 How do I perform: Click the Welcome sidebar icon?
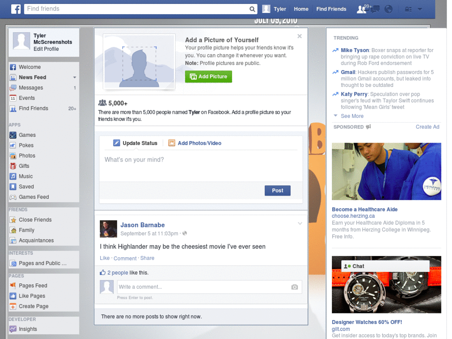[x=13, y=67]
